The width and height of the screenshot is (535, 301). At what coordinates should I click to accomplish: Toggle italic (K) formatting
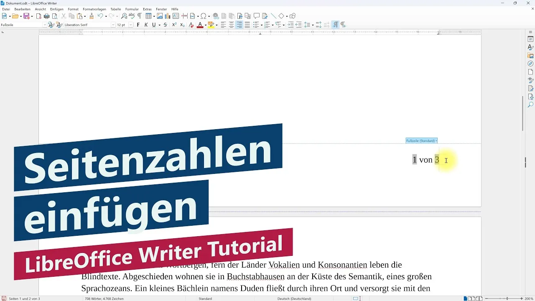[x=146, y=25]
